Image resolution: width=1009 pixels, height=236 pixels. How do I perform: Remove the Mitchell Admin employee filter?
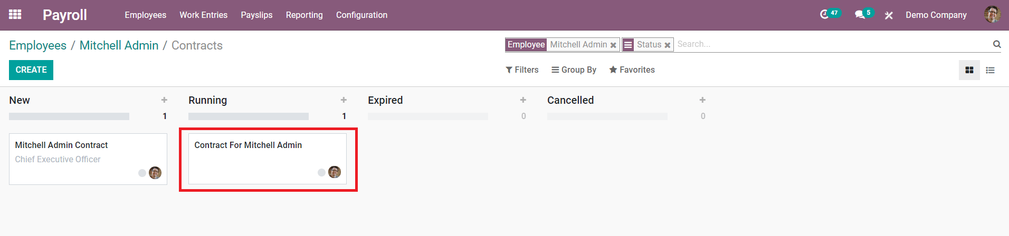pyautogui.click(x=613, y=45)
